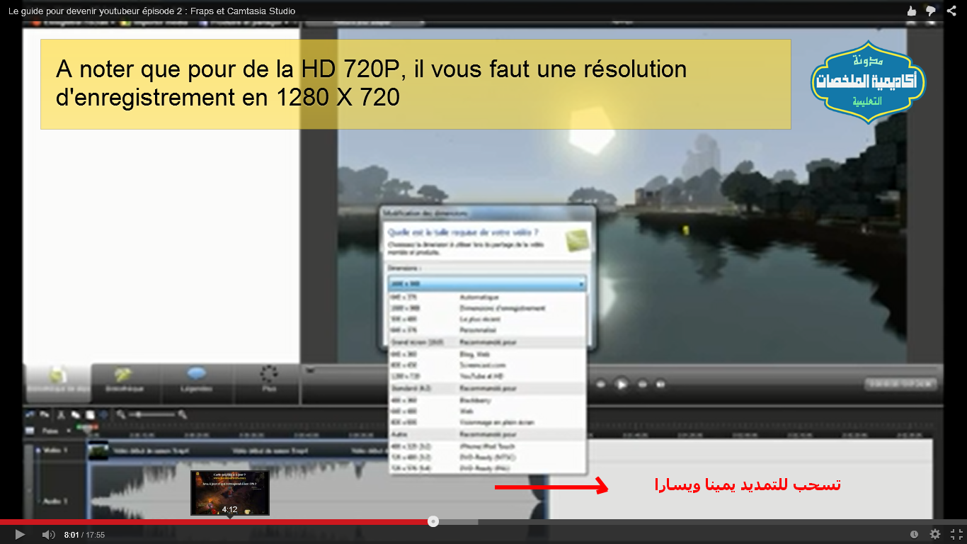
Task: Click the video clip thumbnail on Vidéo 1
Action: [x=98, y=450]
